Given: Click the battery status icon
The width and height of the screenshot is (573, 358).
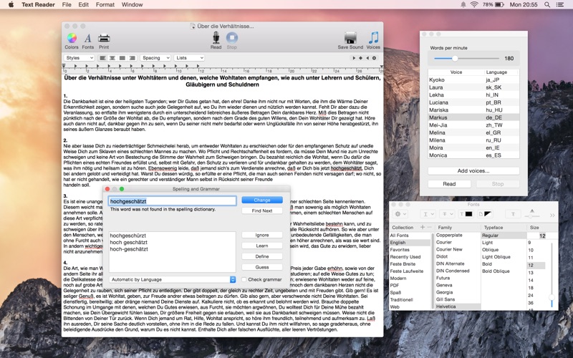Looking at the screenshot, I should coord(499,5).
